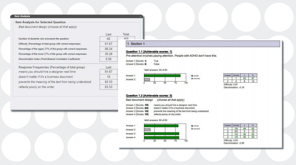Click the 'Last' header in Response Frequencies row

108,67
